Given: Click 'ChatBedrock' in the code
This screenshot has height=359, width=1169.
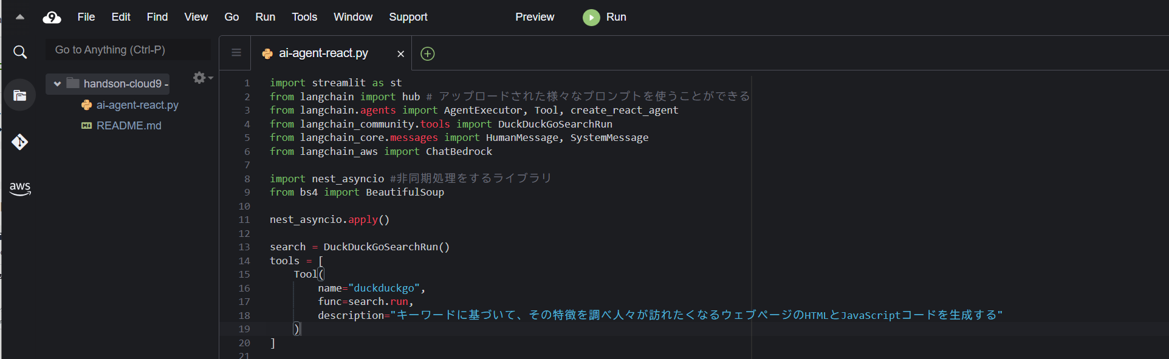Looking at the screenshot, I should [x=459, y=151].
